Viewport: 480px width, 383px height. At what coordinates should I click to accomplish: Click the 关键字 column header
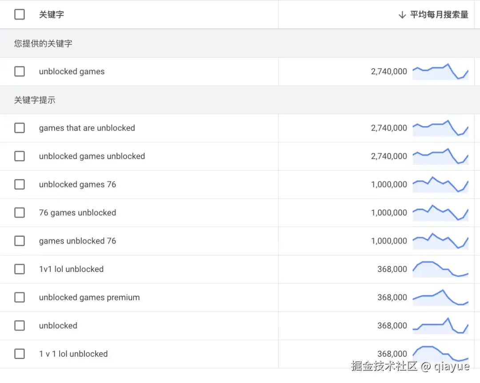click(52, 15)
